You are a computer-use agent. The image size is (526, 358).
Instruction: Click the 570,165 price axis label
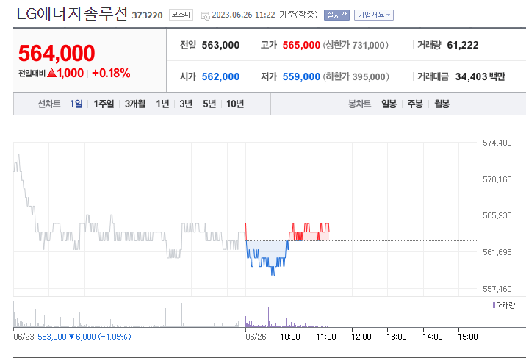(x=497, y=179)
